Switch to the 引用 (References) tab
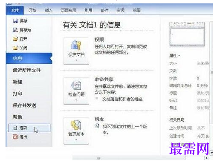 point(88,10)
